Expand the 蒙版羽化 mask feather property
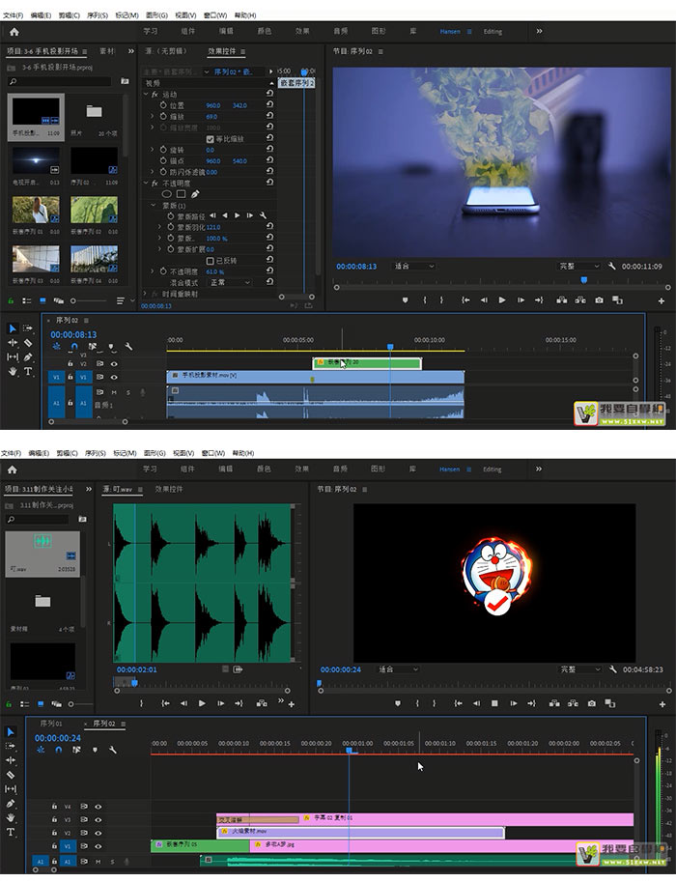Screen dimensions: 676x882 pos(159,227)
